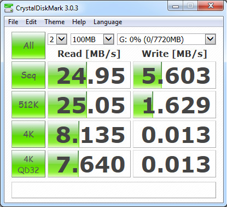Open the File menu

pos(13,22)
